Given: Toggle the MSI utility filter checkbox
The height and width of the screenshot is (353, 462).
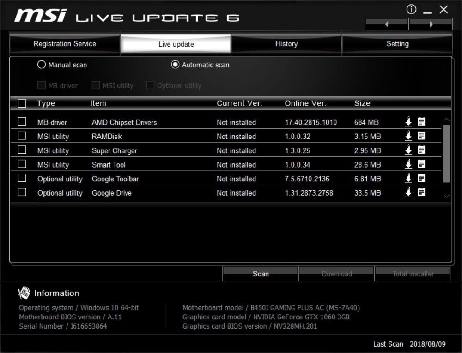Looking at the screenshot, I should pyautogui.click(x=96, y=85).
